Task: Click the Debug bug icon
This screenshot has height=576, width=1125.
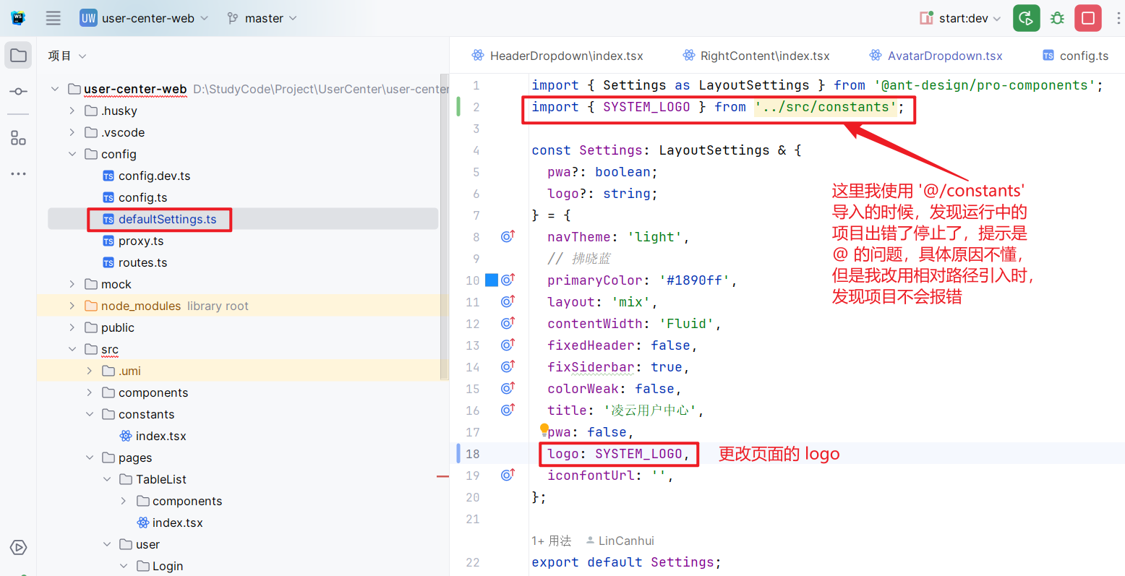Action: point(1057,18)
